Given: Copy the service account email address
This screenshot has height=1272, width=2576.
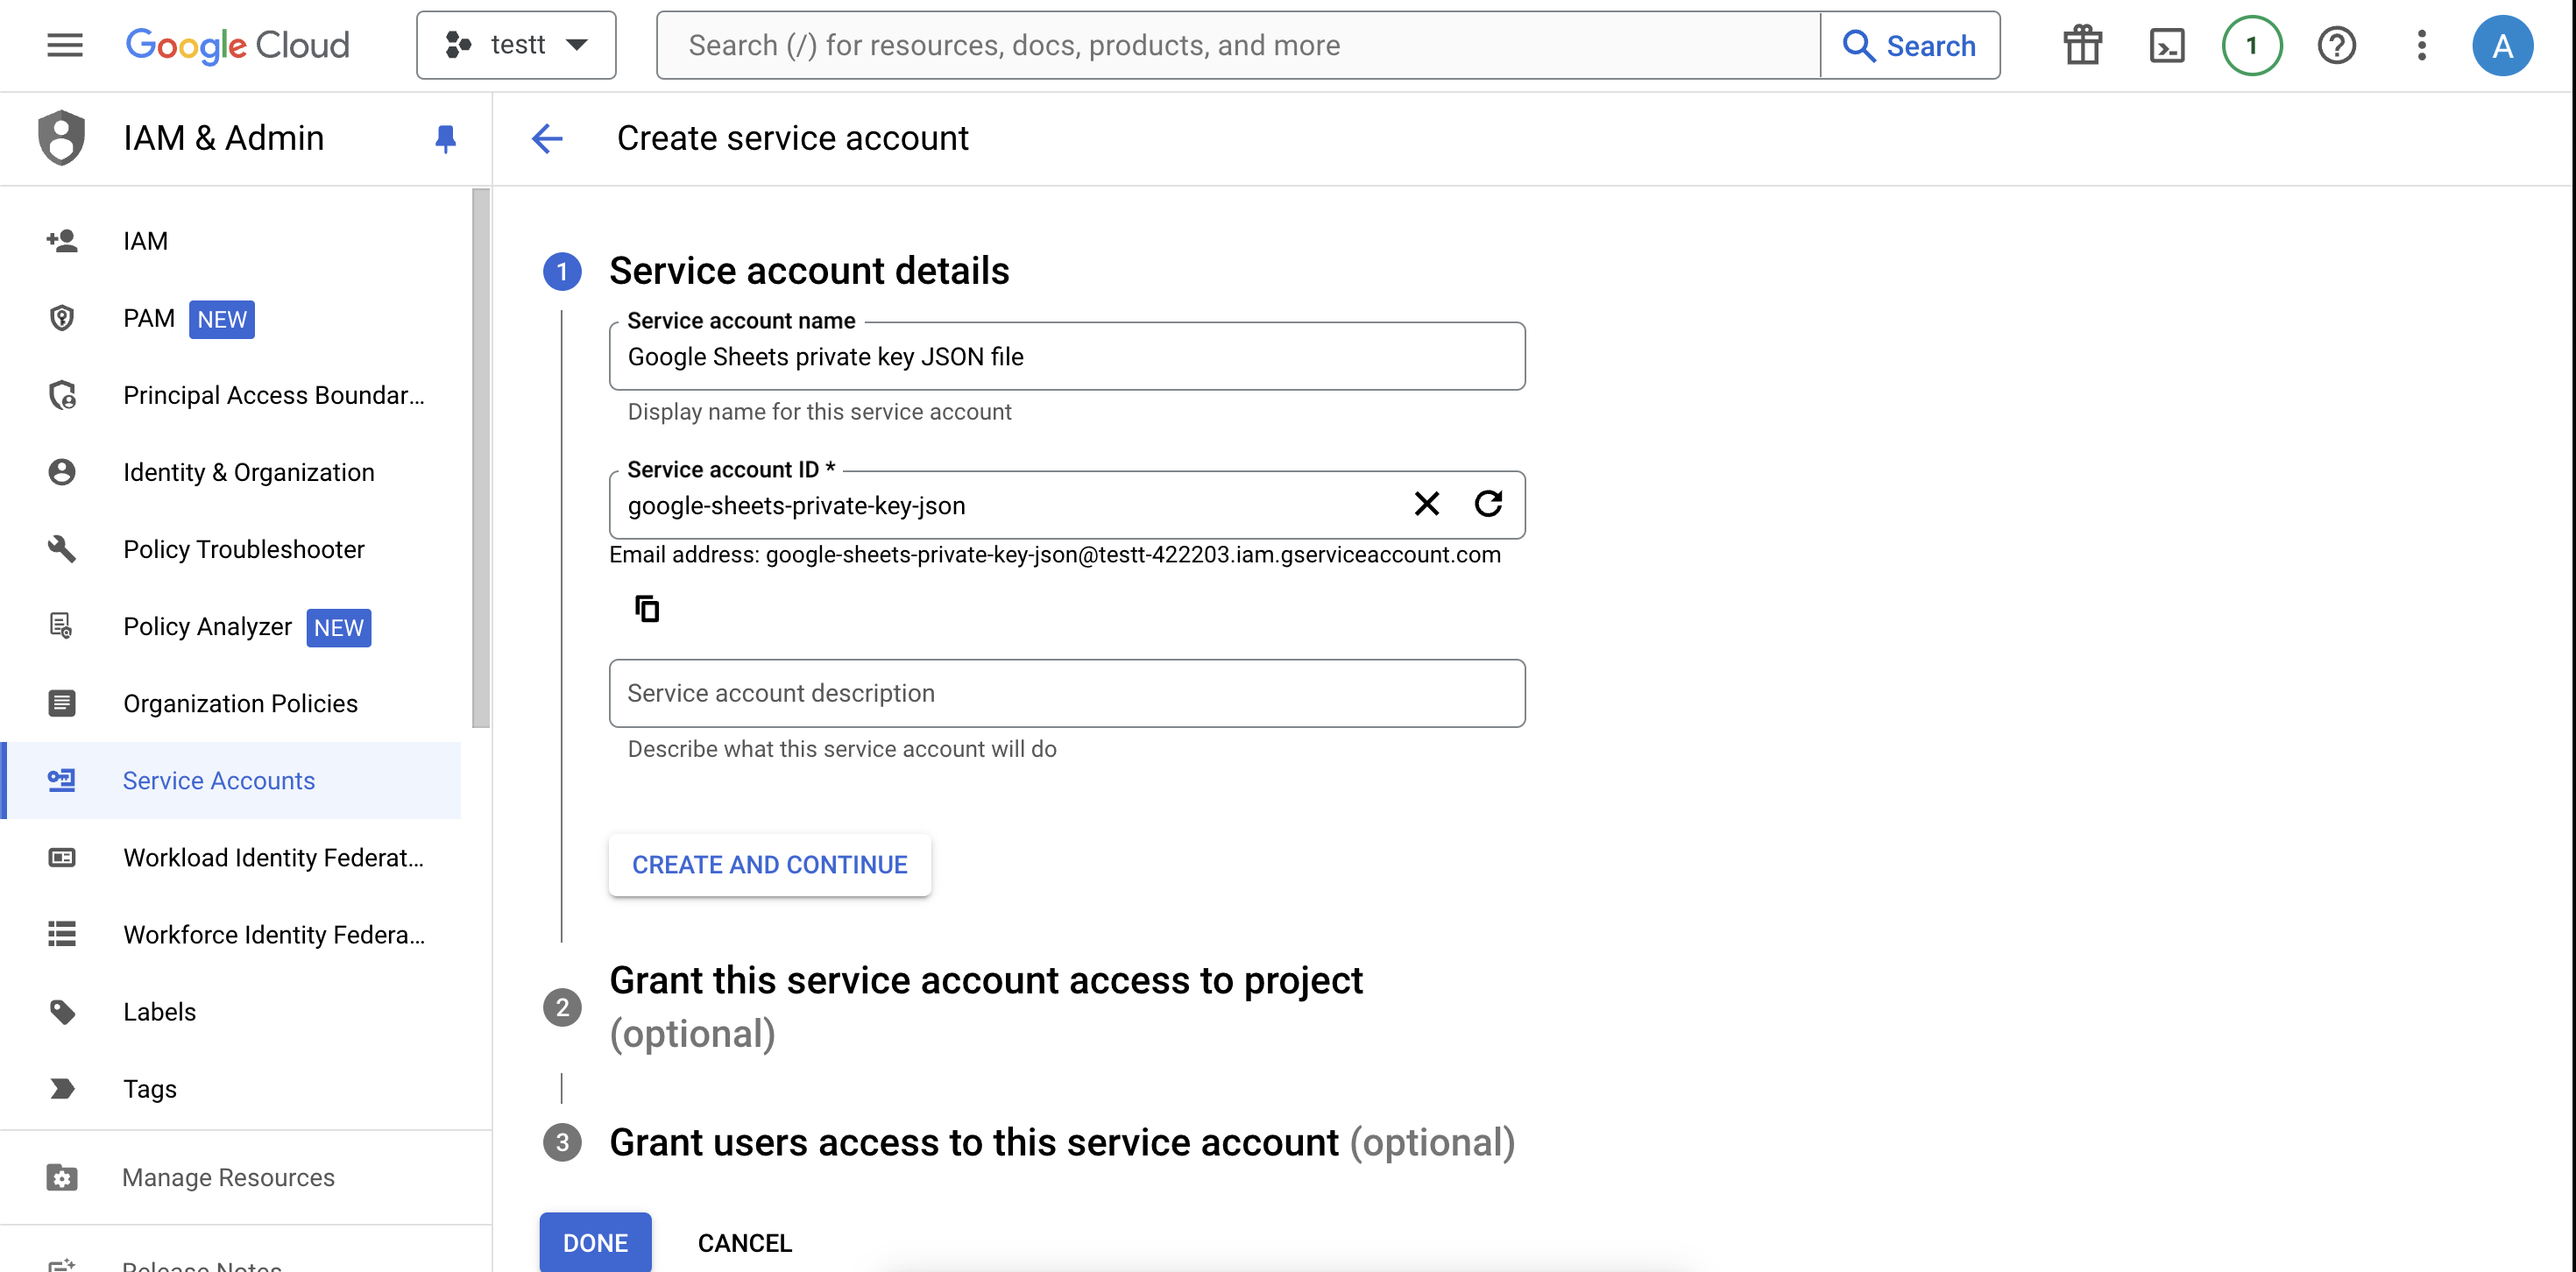Looking at the screenshot, I should coord(647,608).
